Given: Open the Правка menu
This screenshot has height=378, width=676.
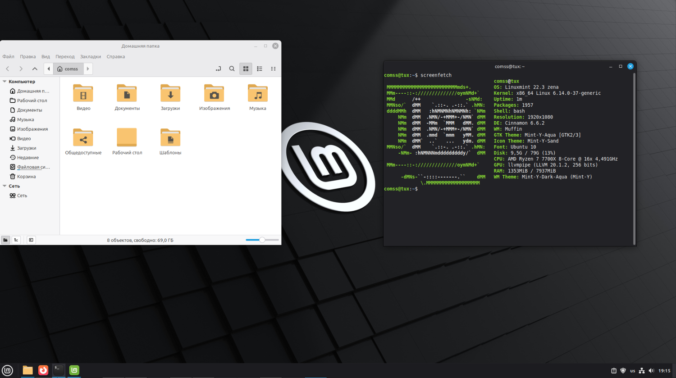Looking at the screenshot, I should (28, 57).
